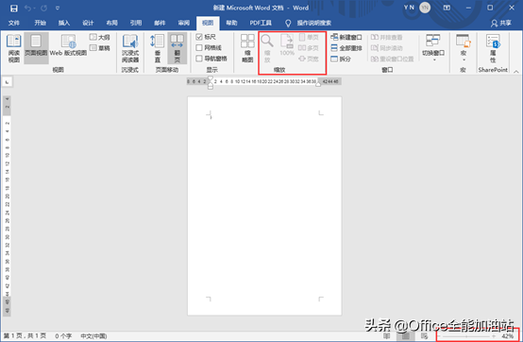Click the 单页 one page button
Image resolution: width=523 pixels, height=342 pixels.
(x=309, y=37)
